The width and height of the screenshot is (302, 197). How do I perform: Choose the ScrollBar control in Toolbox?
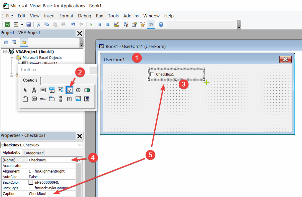61,99
